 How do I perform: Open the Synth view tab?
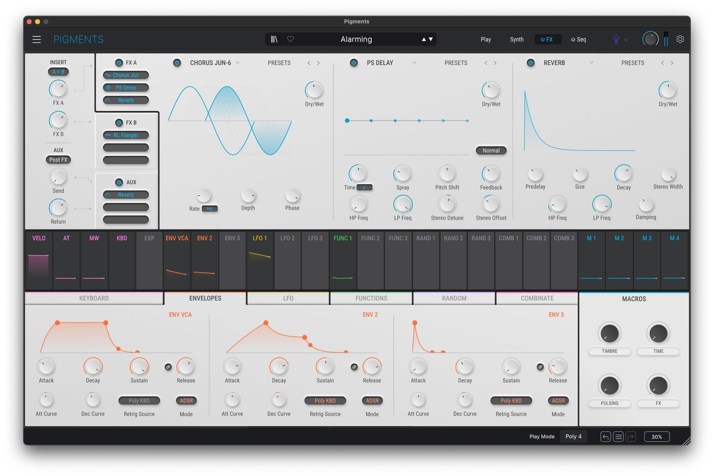pos(516,39)
